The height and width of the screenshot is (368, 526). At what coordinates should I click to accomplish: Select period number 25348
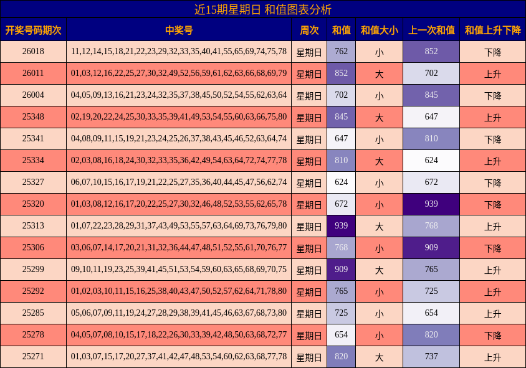pos(34,117)
